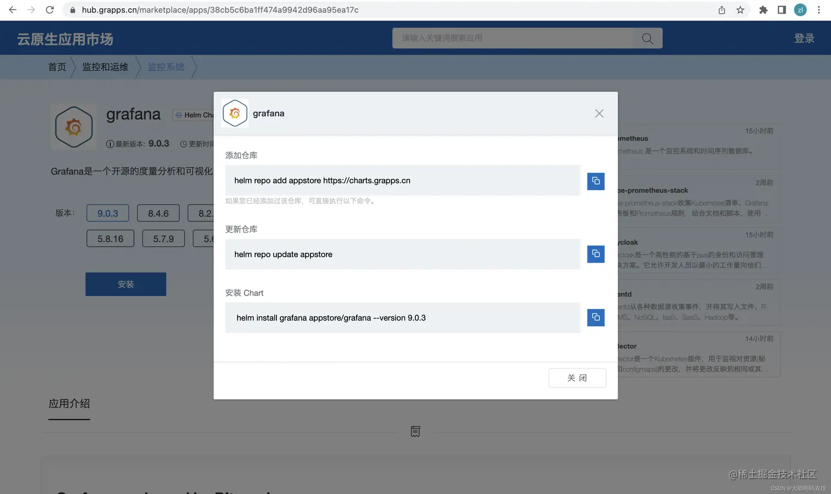Select version 9.0.3
Screen dimensions: 831x494
108,213
